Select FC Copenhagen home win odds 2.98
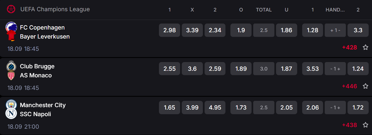 point(170,30)
